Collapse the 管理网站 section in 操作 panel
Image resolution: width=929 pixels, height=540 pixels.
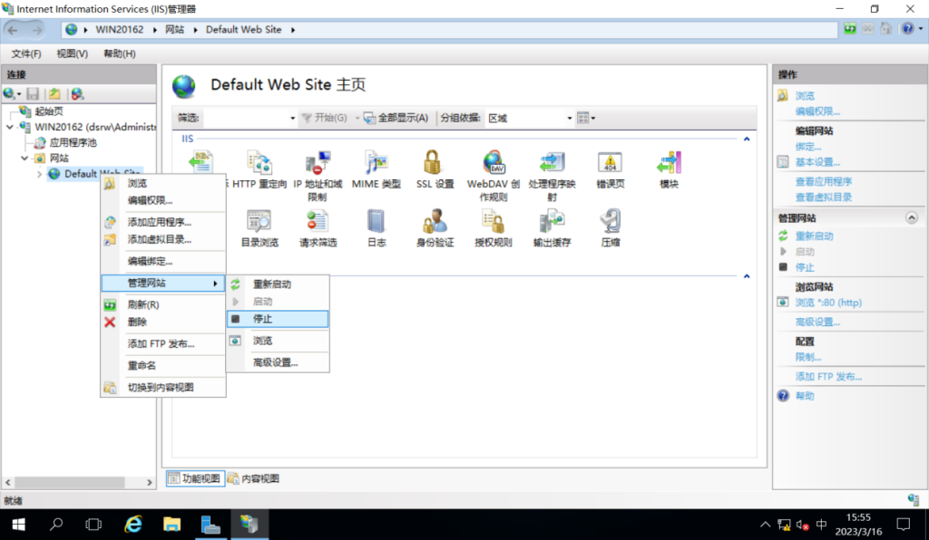point(911,218)
